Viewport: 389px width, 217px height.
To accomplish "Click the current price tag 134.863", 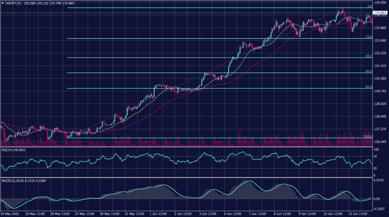I will pos(380,13).
